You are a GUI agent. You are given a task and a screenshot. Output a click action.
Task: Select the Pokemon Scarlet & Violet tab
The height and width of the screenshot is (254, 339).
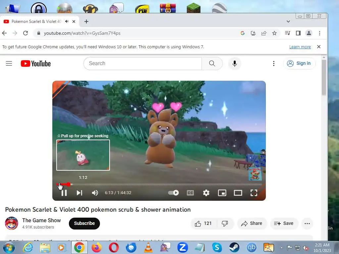click(36, 21)
